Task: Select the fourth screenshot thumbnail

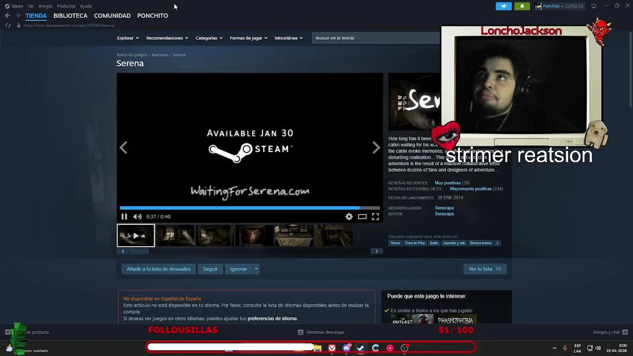Action: coord(254,235)
